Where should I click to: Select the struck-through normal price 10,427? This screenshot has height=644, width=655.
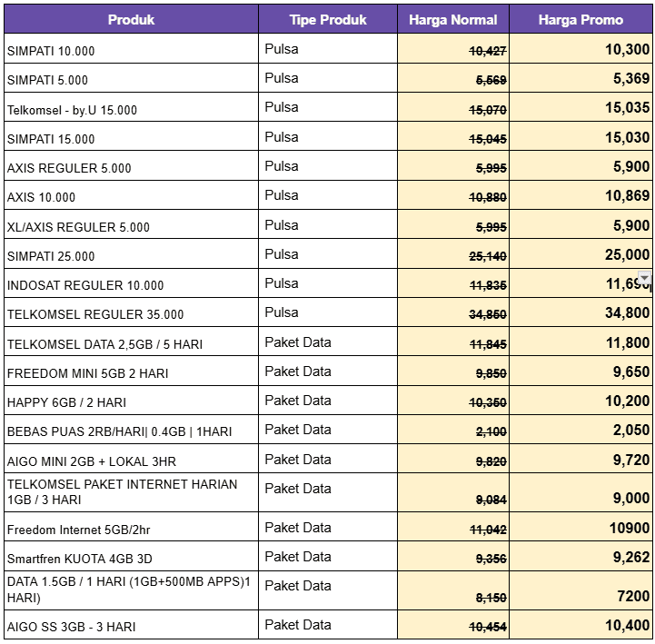click(x=487, y=51)
